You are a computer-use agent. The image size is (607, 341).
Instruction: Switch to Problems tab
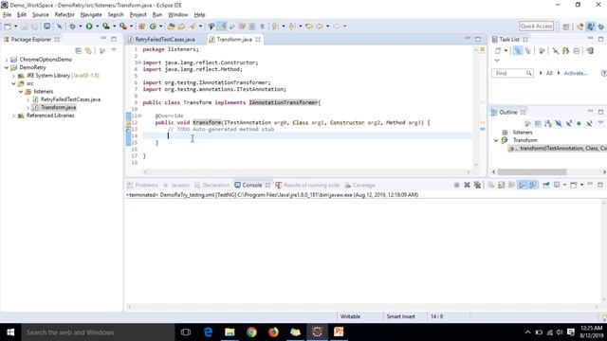click(x=142, y=186)
